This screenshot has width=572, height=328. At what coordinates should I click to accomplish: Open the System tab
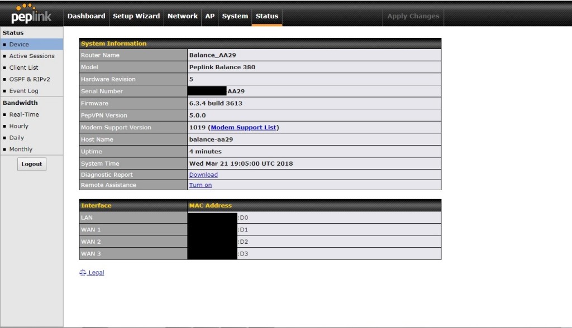[235, 16]
